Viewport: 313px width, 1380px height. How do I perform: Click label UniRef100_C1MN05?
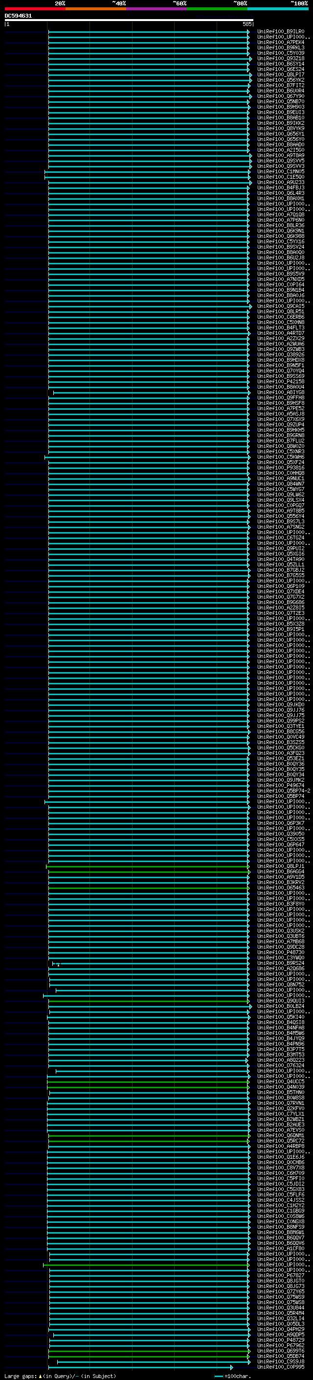point(280,171)
